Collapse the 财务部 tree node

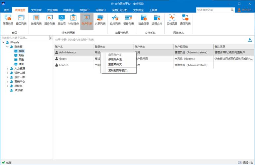point(7,47)
